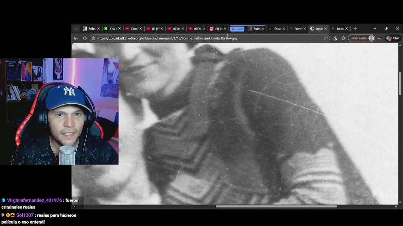This screenshot has width=403, height=226.
Task: Switch to the Encu TikTok tab
Action: [x=277, y=29]
